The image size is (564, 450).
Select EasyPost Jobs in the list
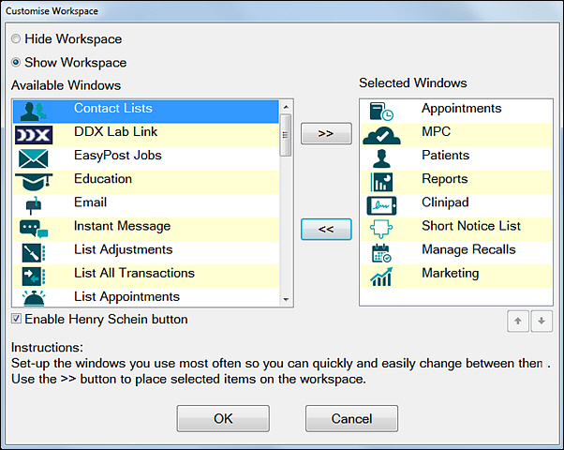(x=146, y=158)
